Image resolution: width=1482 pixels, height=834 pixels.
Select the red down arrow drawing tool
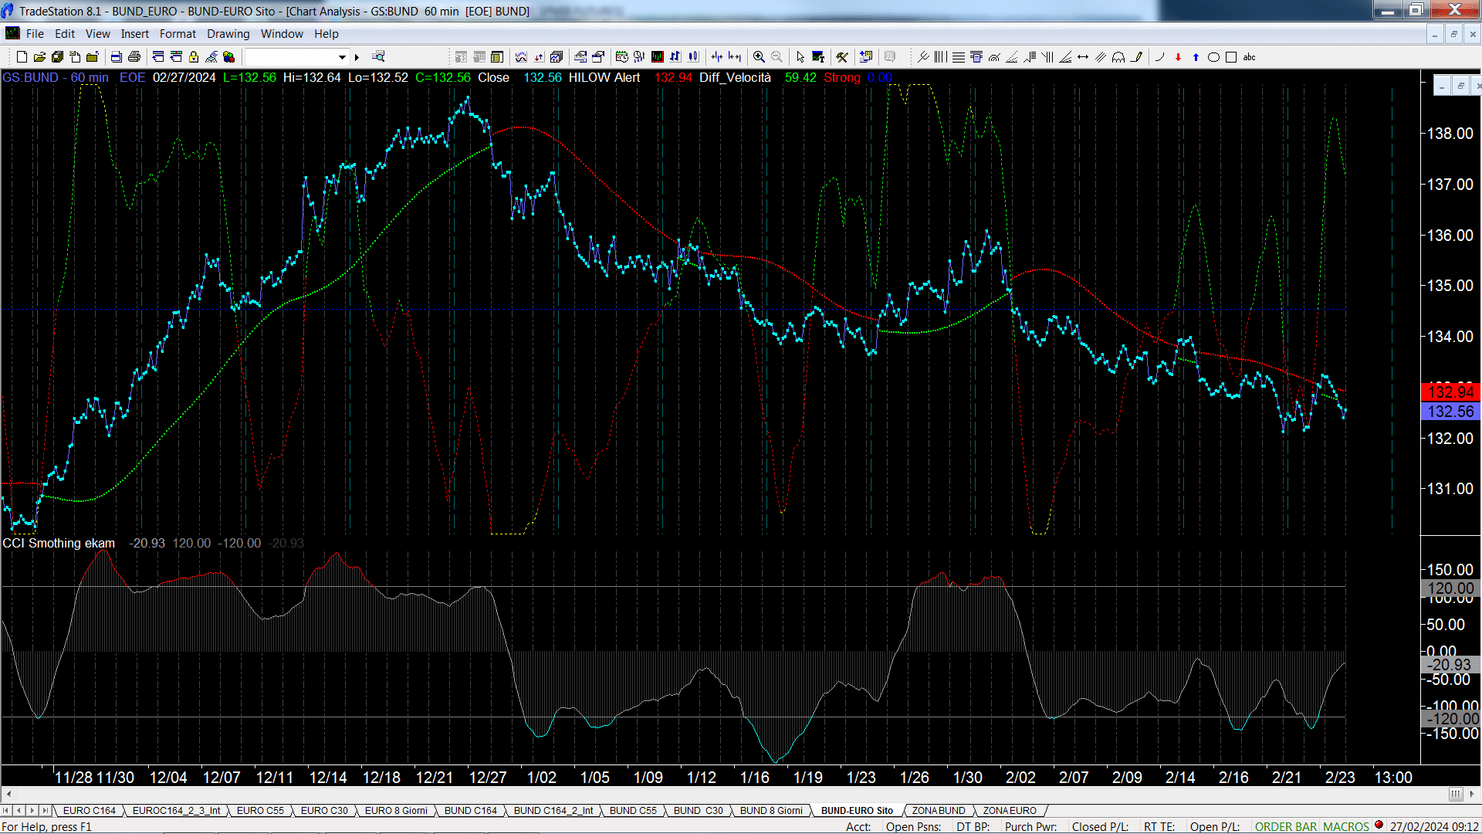(1178, 57)
